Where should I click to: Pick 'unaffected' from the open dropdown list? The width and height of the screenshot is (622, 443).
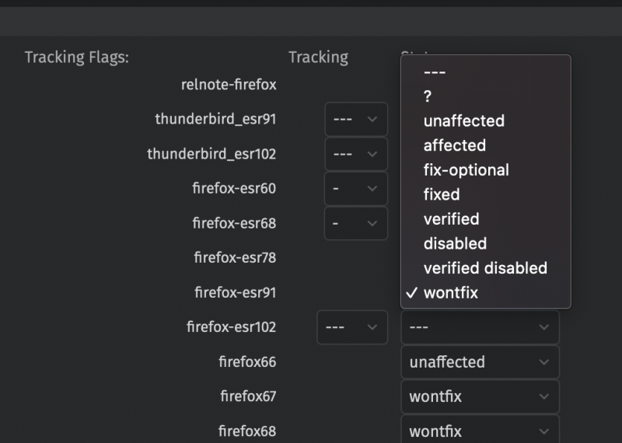click(485, 121)
